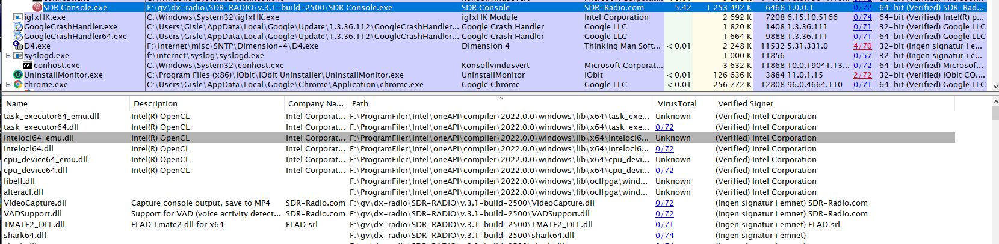Viewport: 999px width, 244px height.
Task: Sort DLL list by Company Name column
Action: pyautogui.click(x=316, y=104)
